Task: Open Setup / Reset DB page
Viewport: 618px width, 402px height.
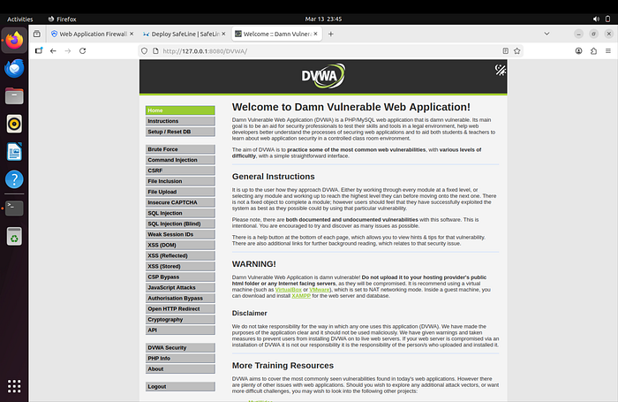Action: [180, 132]
